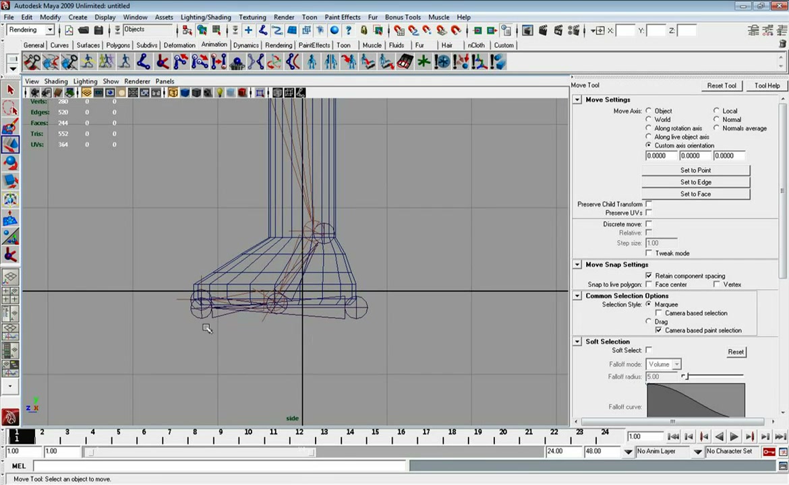Open the Lighting/Shading menu
This screenshot has width=789, height=485.
coord(205,17)
